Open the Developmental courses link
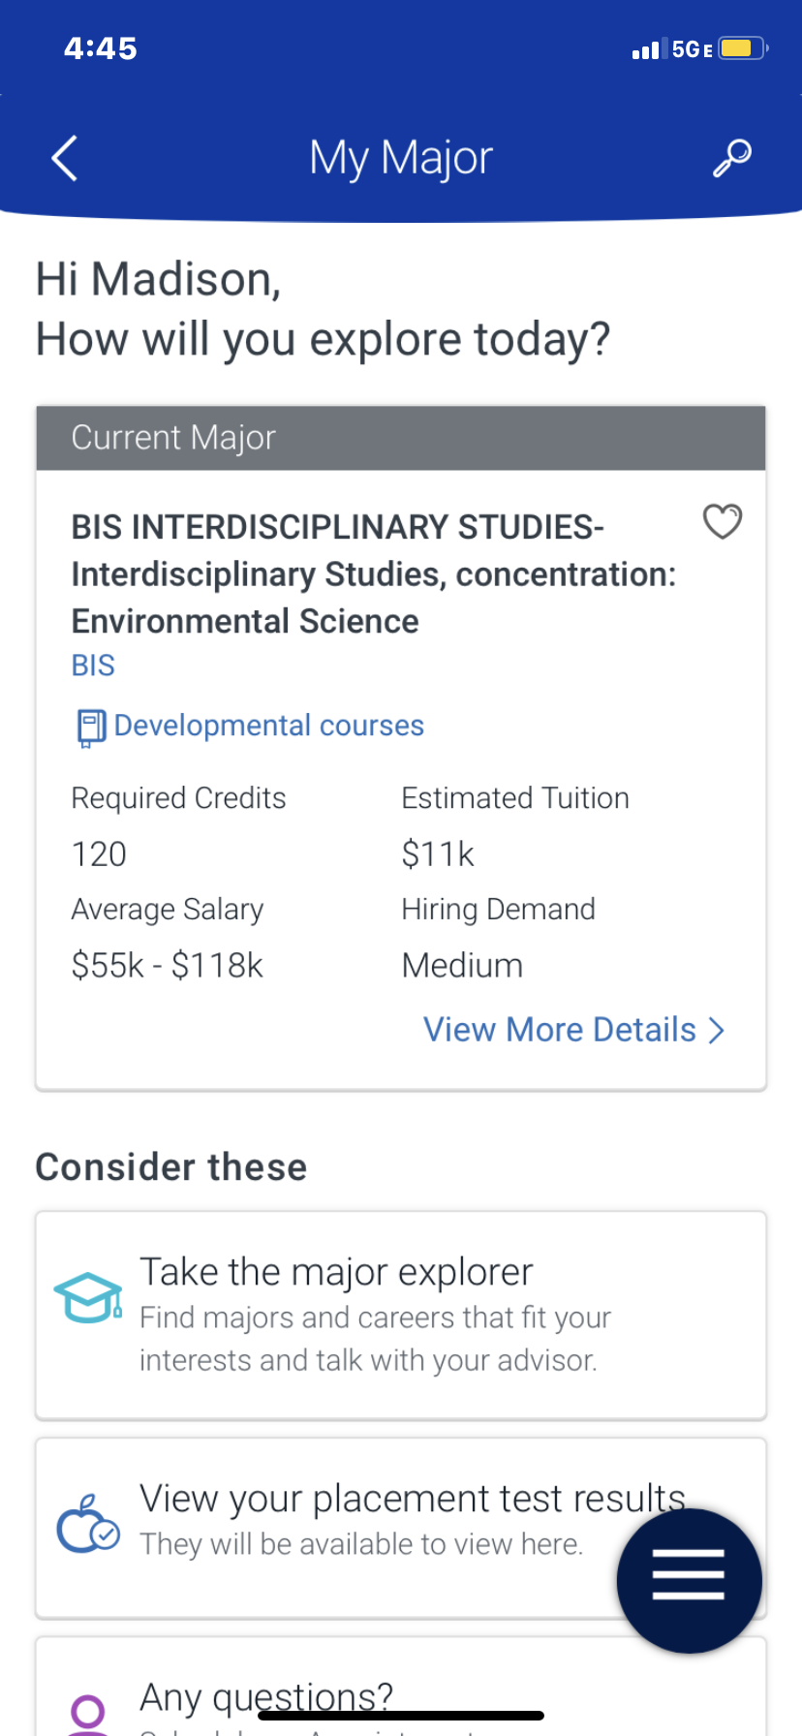Image resolution: width=802 pixels, height=1736 pixels. point(268,726)
